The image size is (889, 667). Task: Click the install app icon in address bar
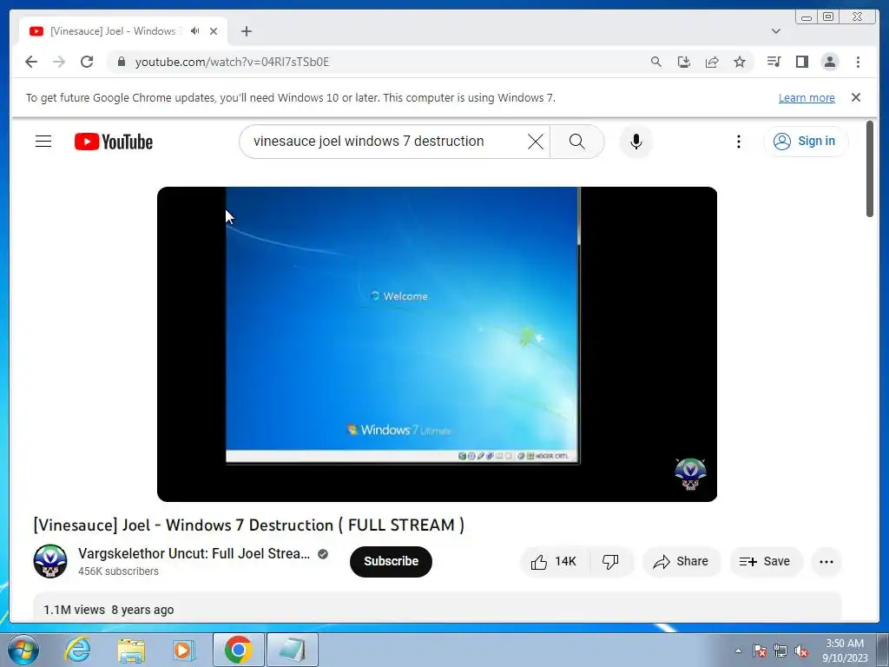click(x=684, y=62)
